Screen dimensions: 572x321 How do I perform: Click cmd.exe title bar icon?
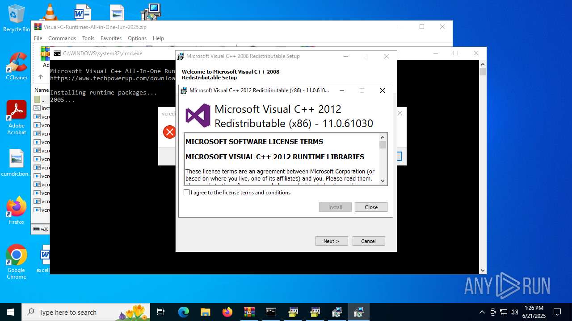pos(57,53)
